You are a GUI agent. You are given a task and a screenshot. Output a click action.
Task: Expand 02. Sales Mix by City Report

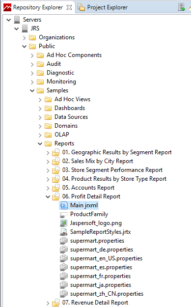[x=48, y=162]
